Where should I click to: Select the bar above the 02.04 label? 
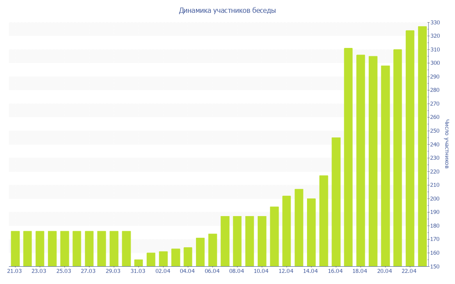[163, 259]
